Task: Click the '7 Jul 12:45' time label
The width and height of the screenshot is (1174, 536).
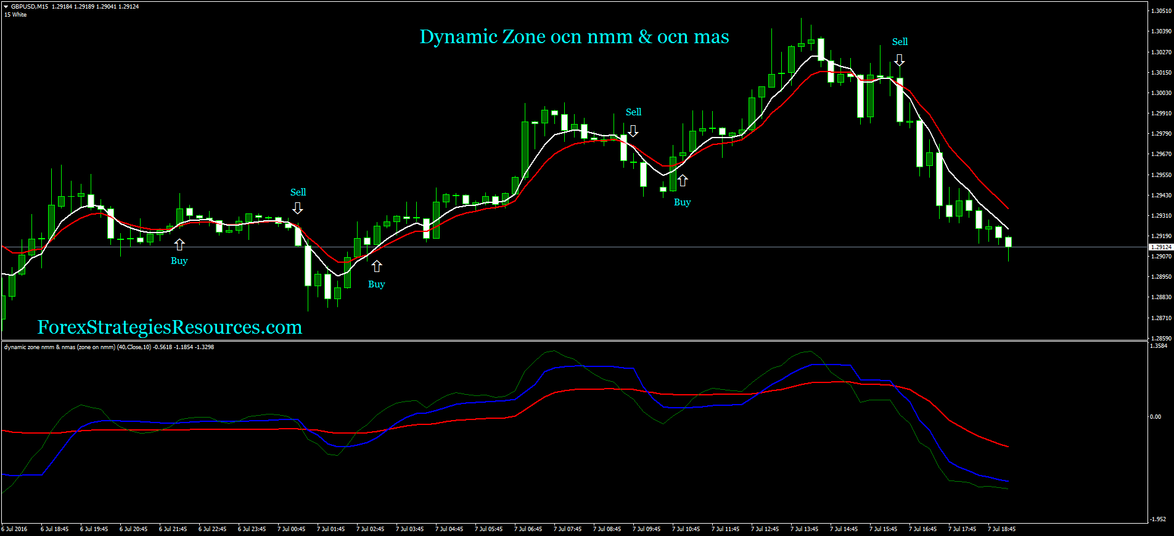Action: 765,529
